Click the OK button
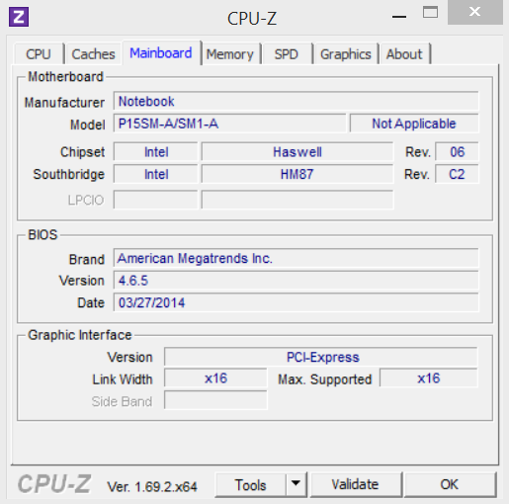 pos(450,484)
